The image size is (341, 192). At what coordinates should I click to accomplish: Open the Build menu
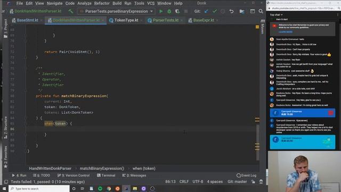[x=117, y=3]
